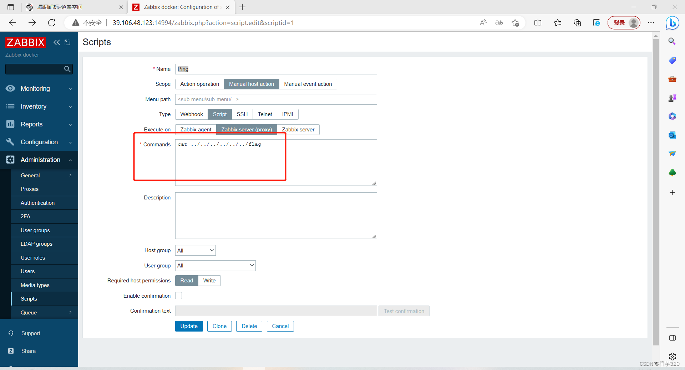
Task: Open a new browser tab
Action: point(243,7)
